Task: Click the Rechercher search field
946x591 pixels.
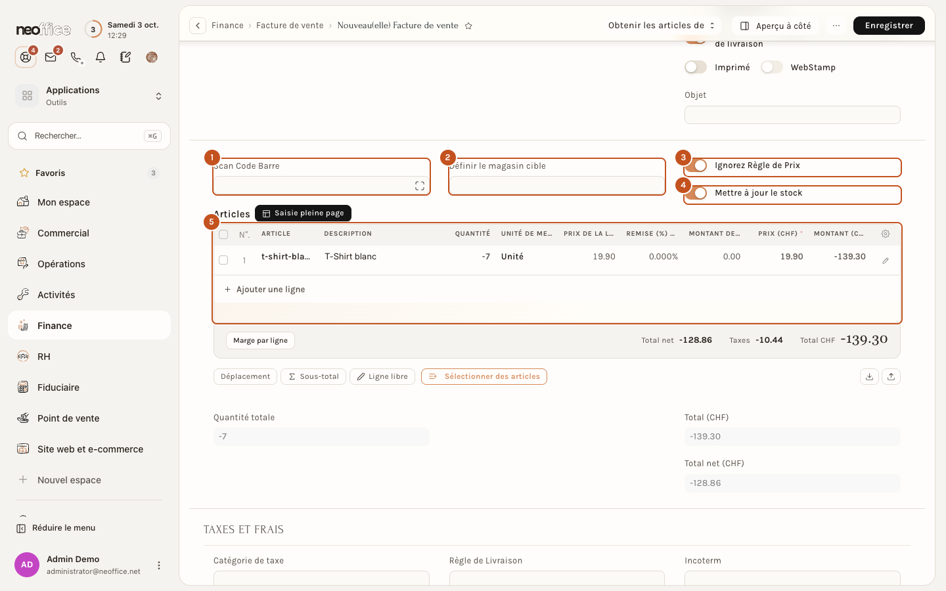Action: pyautogui.click(x=89, y=136)
